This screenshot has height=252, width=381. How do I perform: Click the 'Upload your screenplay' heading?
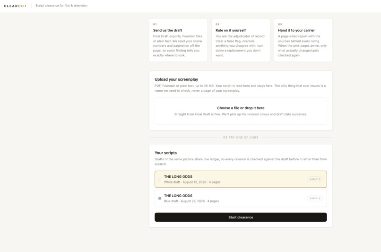[x=176, y=79]
